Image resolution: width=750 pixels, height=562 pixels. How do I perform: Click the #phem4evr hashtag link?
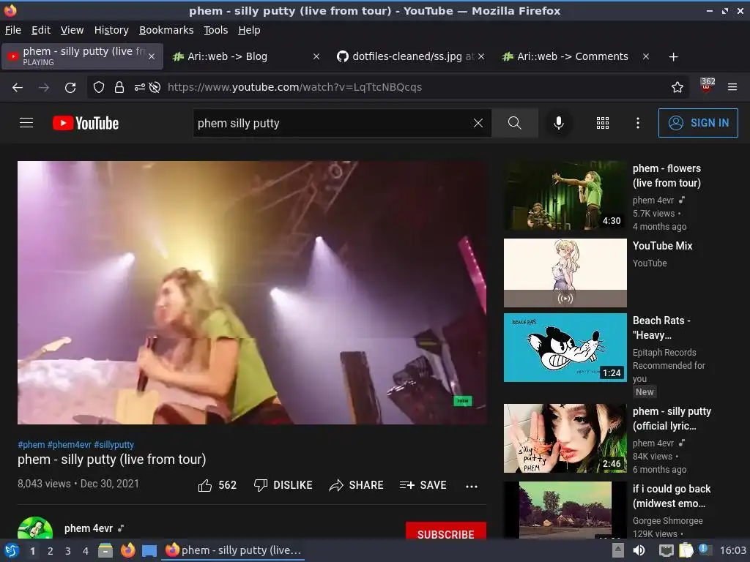click(70, 444)
